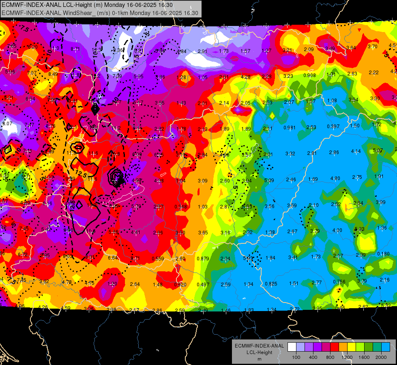Click the wind shear value 3.65

pyautogui.click(x=203, y=232)
